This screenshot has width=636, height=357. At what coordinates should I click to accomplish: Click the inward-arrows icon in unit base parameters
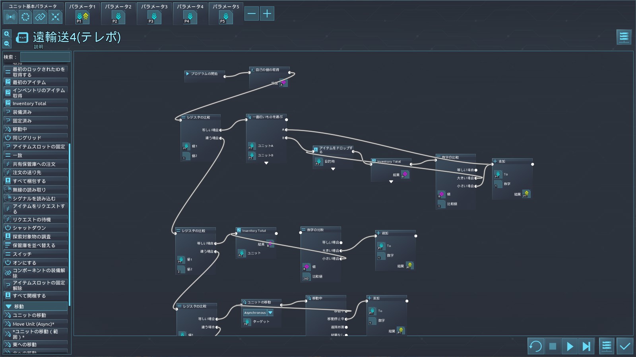(55, 17)
